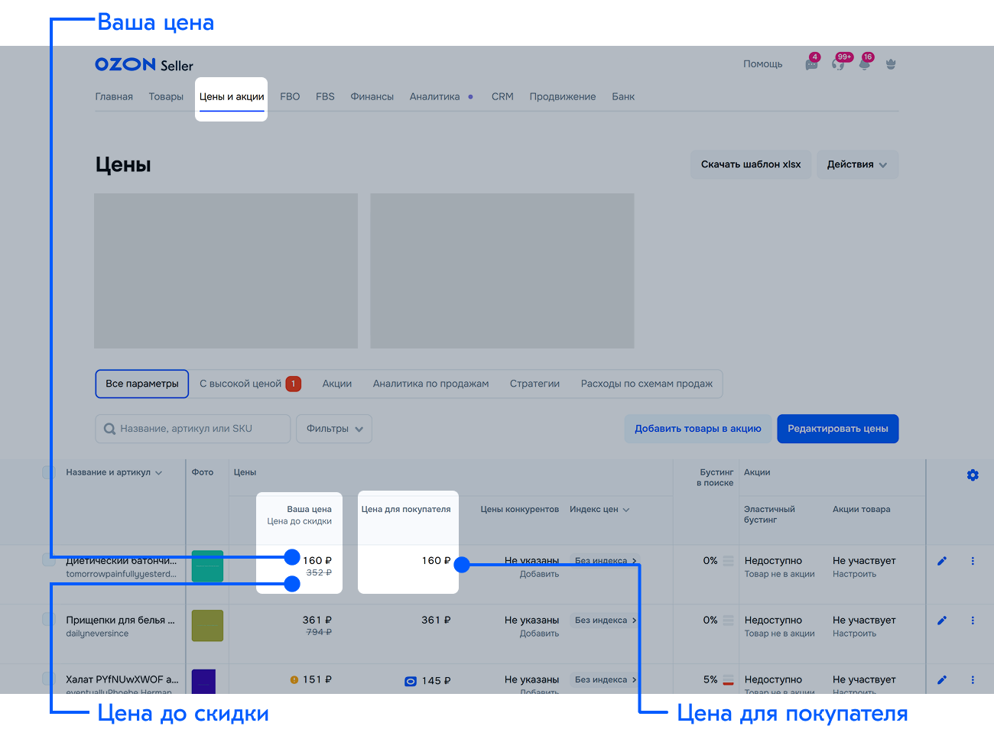Open chat messages icon with badge 4
This screenshot has width=994, height=752.
(x=811, y=65)
